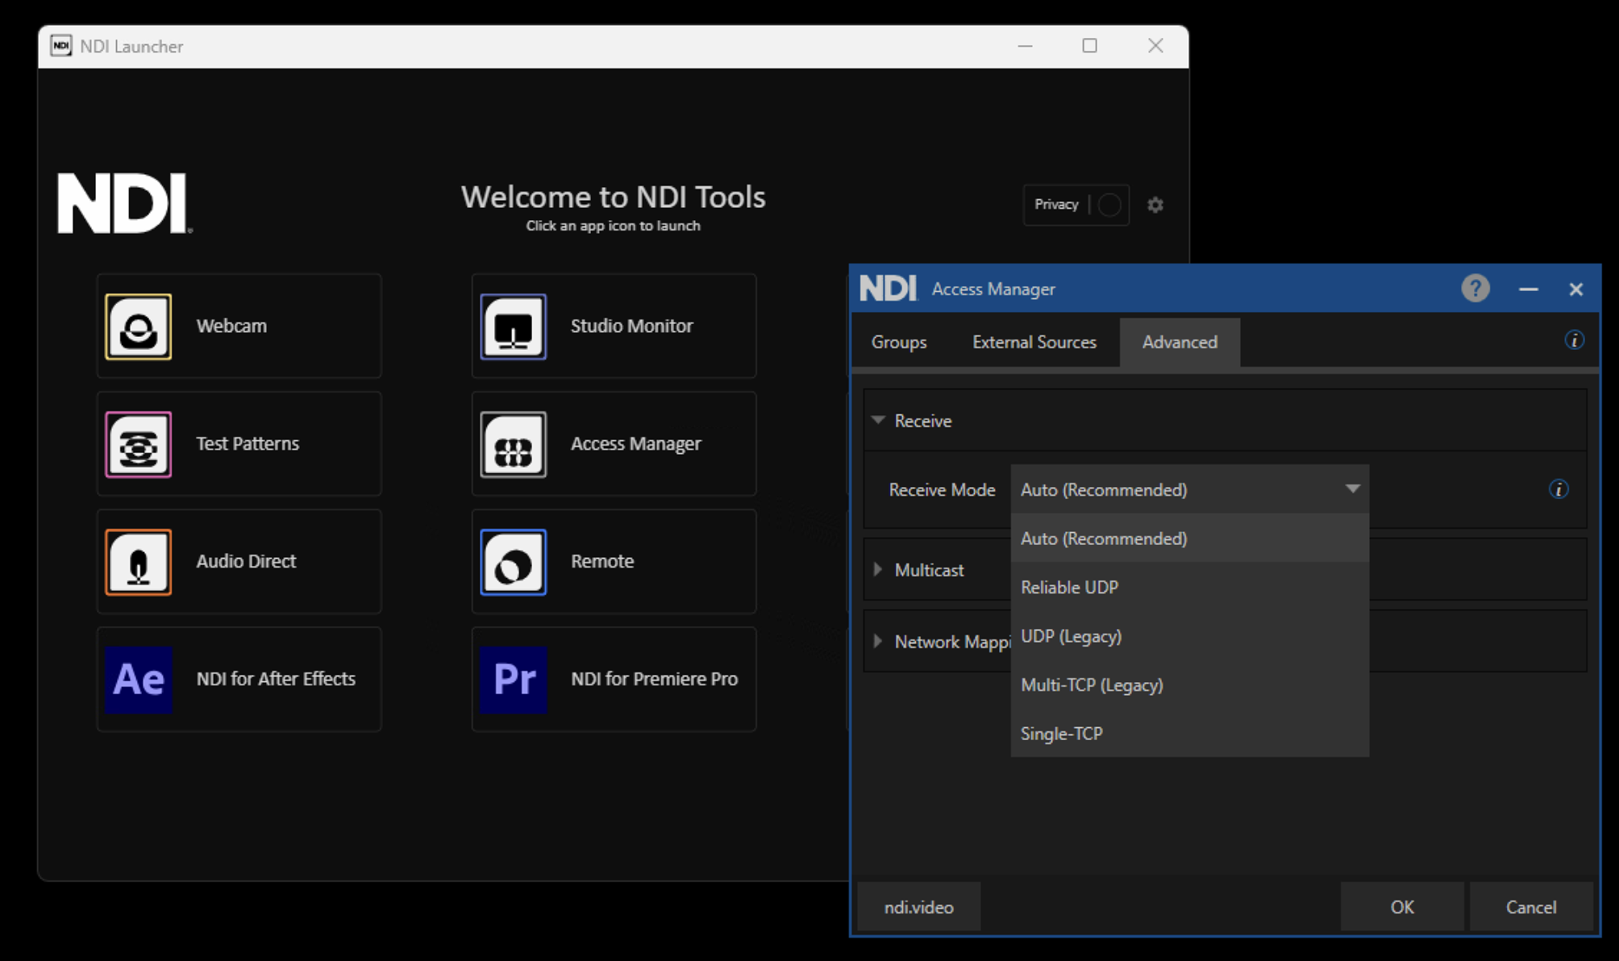1619x961 pixels.
Task: Open NDI for After Effects Ae icon
Action: point(139,680)
